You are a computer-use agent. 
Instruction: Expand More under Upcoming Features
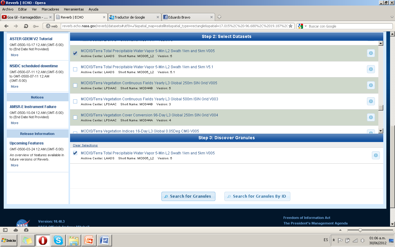point(15,165)
